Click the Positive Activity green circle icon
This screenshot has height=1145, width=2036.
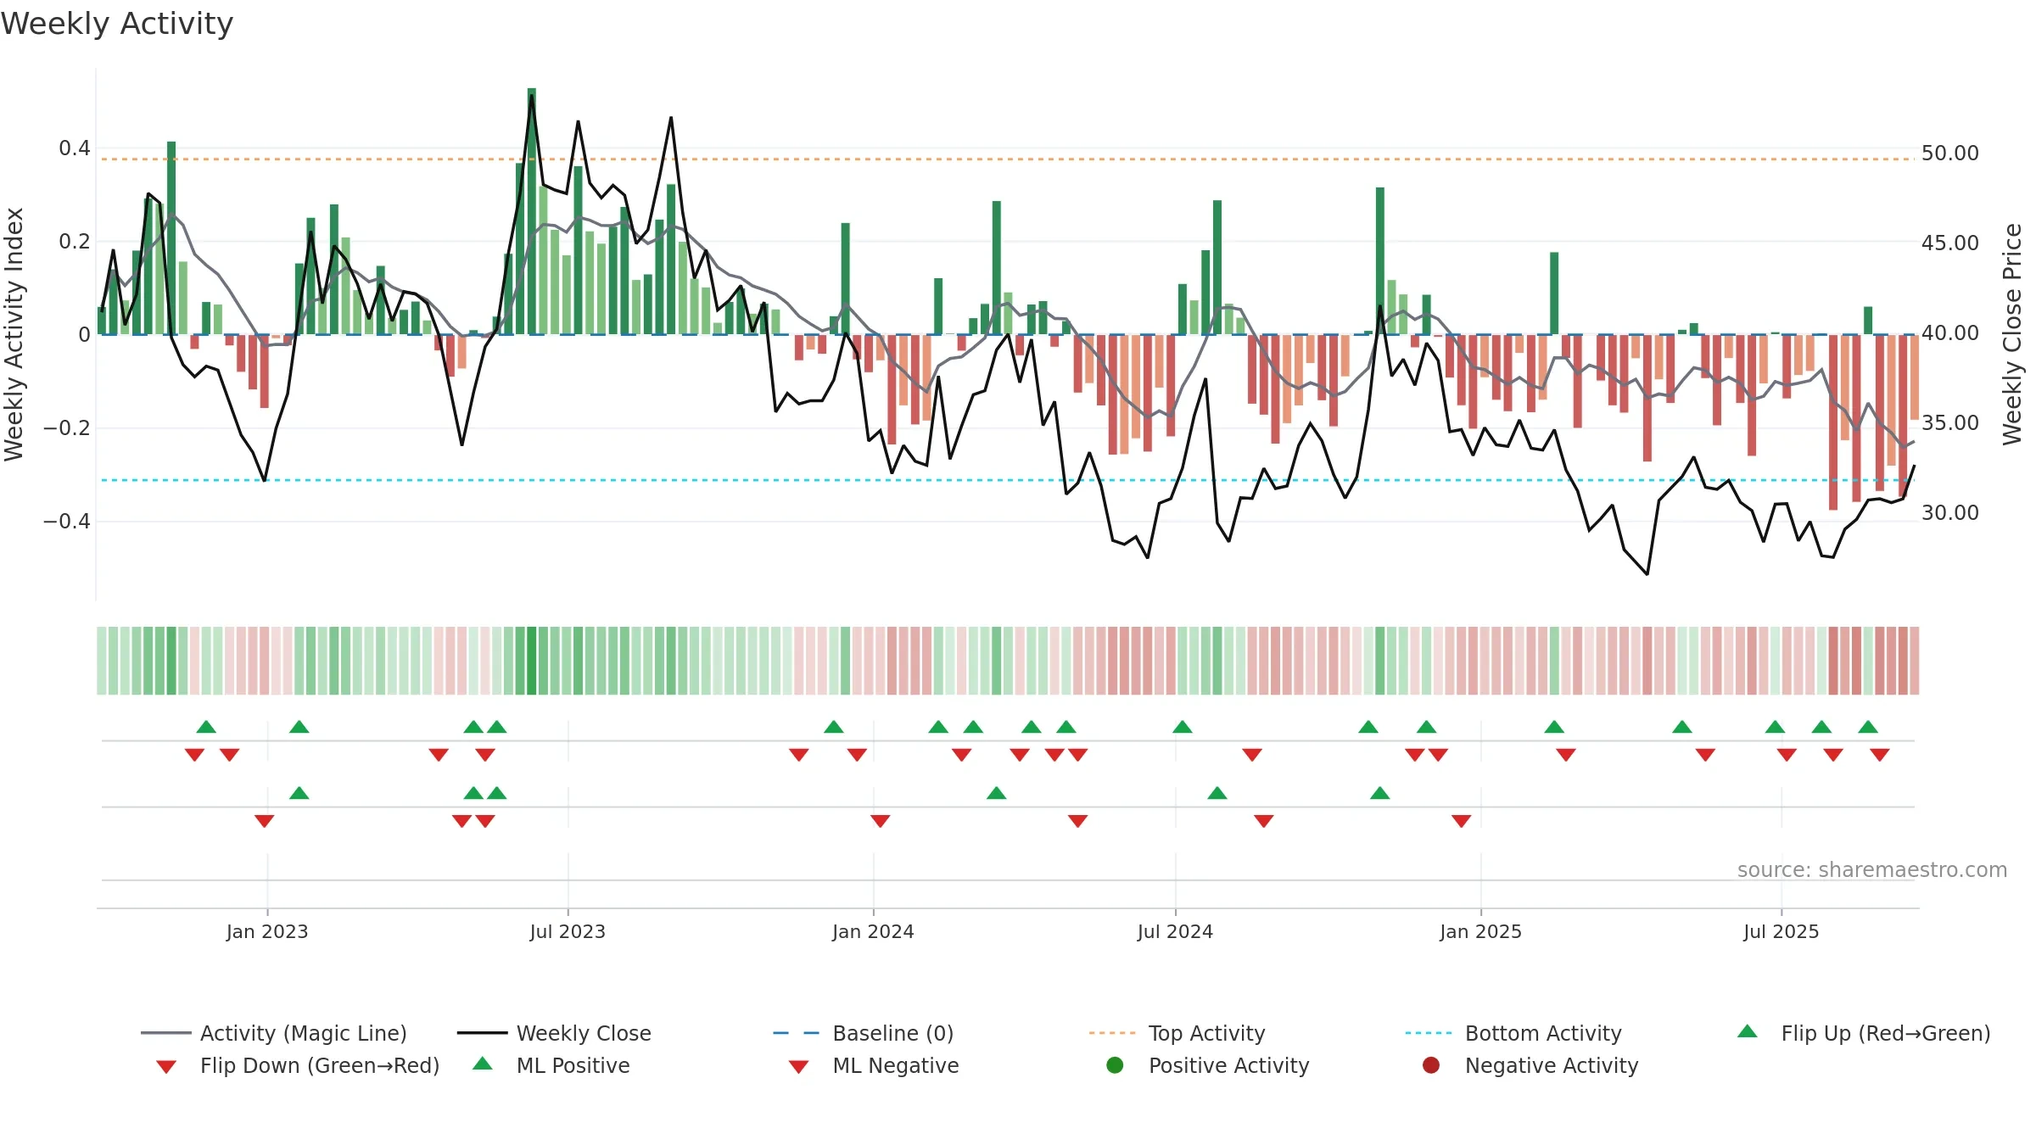point(1115,1065)
